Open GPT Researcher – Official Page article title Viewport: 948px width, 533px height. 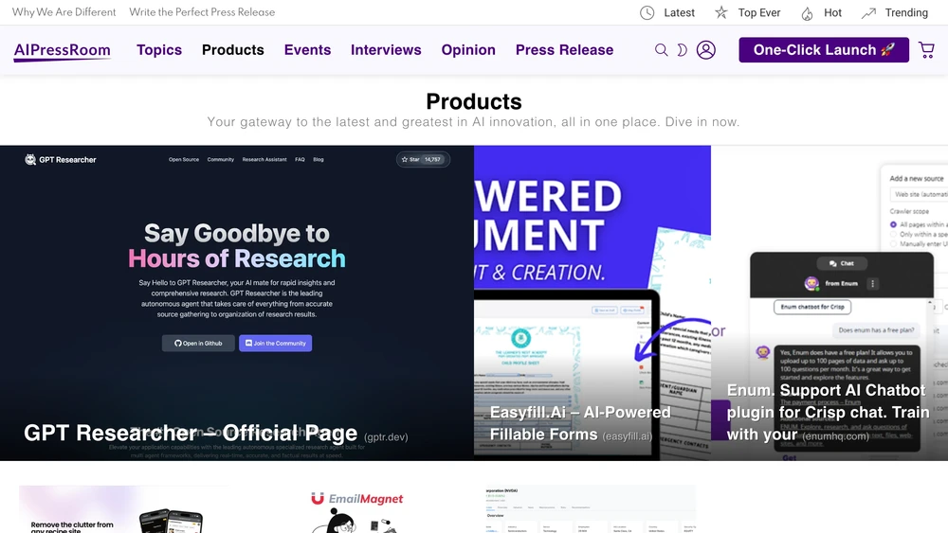[191, 433]
